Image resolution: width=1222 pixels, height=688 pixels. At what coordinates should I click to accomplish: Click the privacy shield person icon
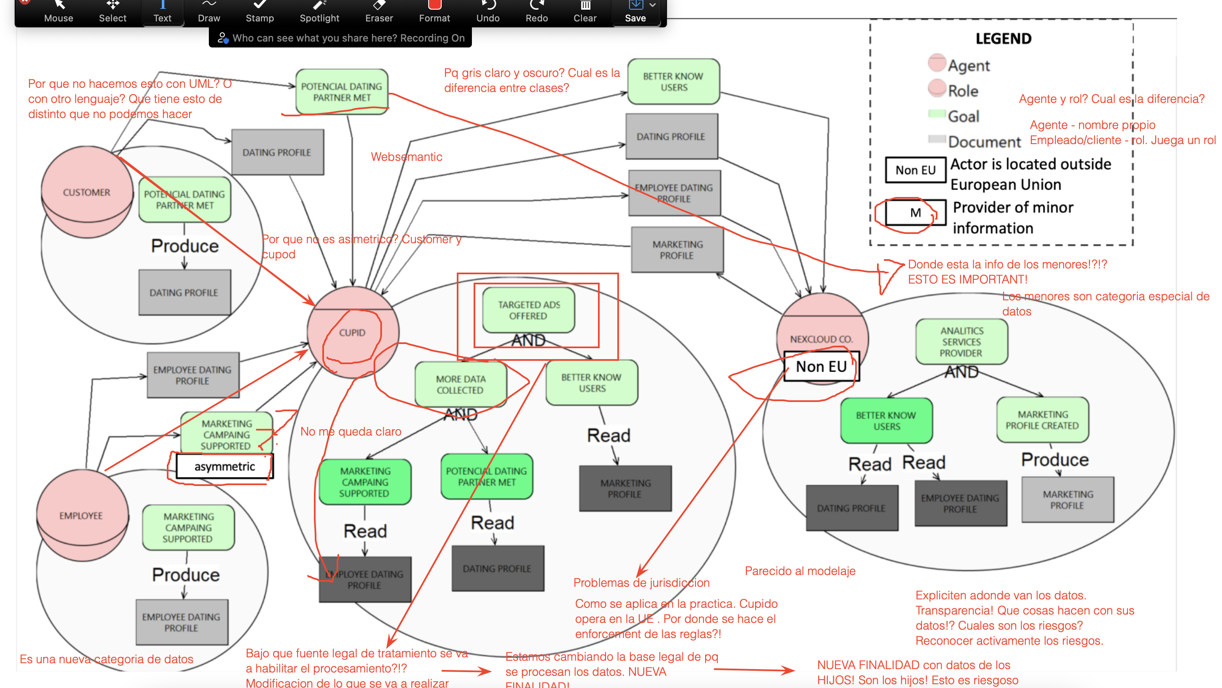222,38
